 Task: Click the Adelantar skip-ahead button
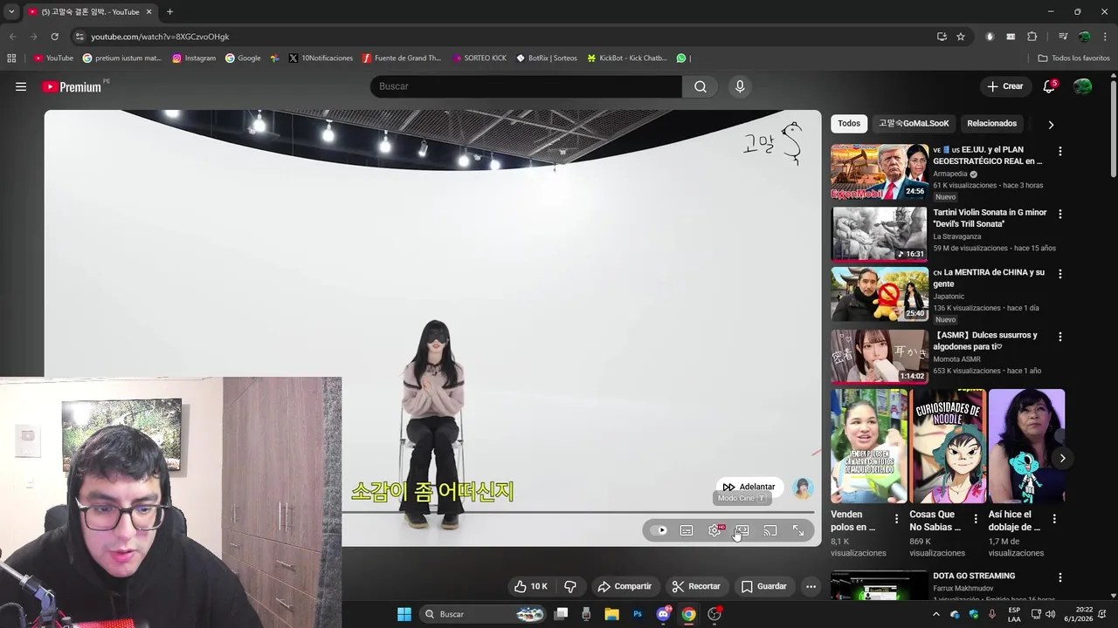click(x=749, y=487)
